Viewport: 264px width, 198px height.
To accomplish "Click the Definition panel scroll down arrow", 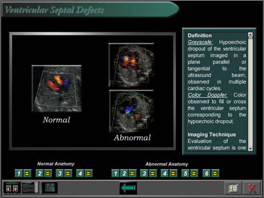I will 250,148.
